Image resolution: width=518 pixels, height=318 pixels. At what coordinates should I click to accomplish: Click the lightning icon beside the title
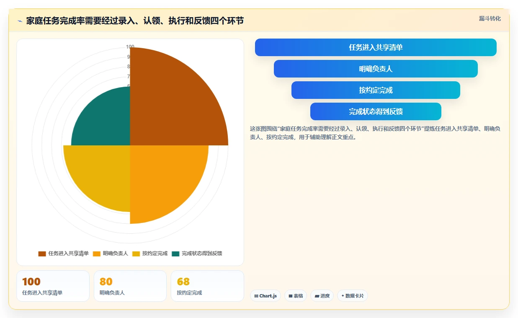click(20, 21)
